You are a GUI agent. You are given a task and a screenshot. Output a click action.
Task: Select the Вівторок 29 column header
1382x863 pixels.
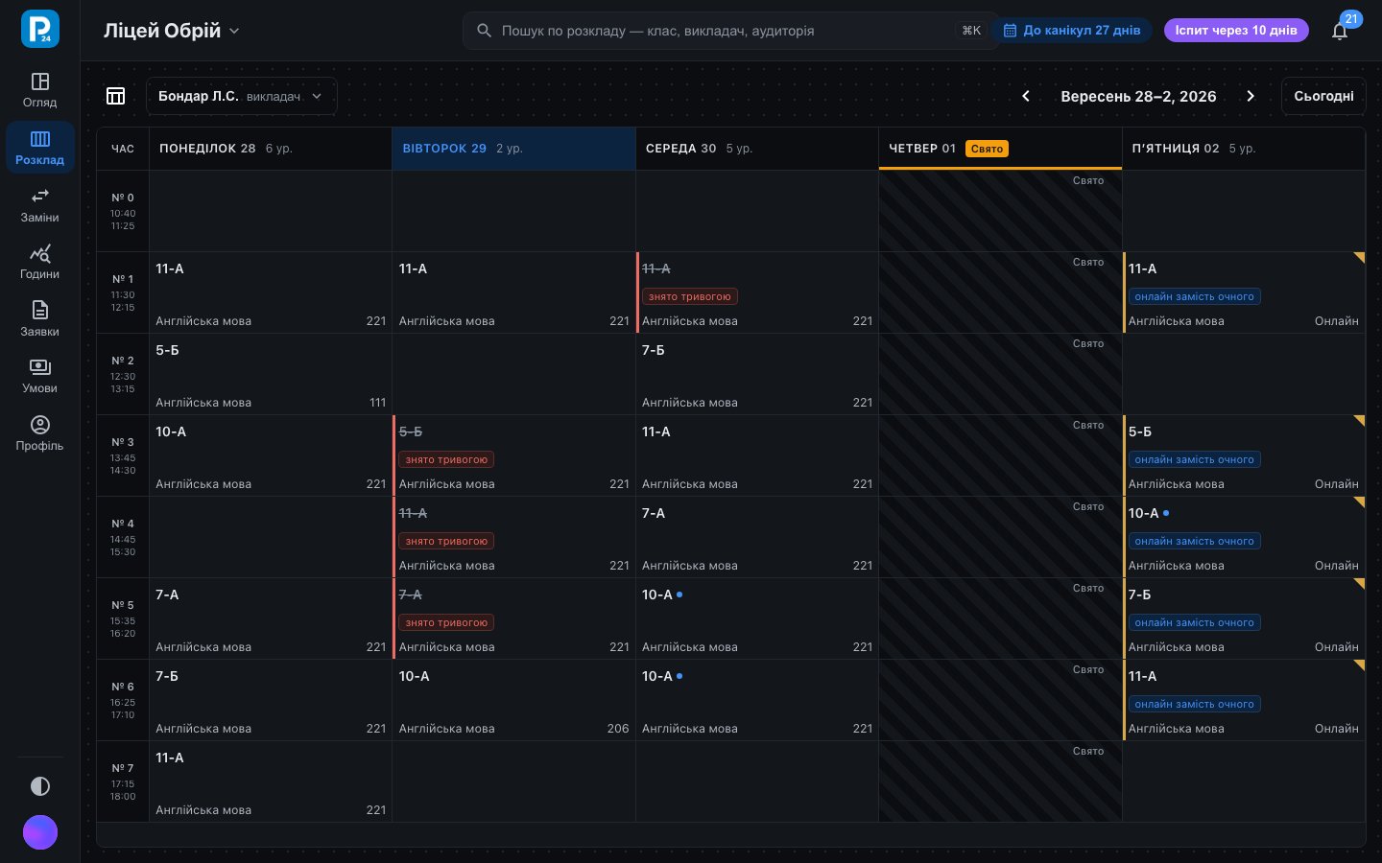click(x=513, y=149)
